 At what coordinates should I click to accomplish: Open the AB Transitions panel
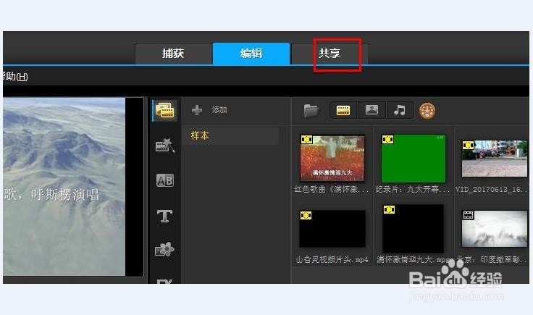(165, 180)
